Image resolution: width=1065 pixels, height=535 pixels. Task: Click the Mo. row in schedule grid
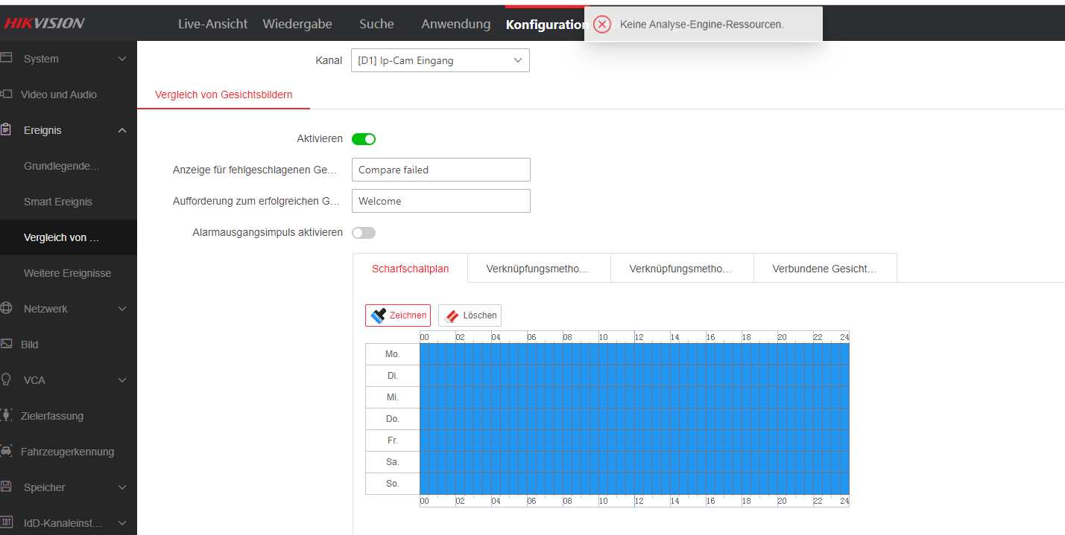(633, 354)
